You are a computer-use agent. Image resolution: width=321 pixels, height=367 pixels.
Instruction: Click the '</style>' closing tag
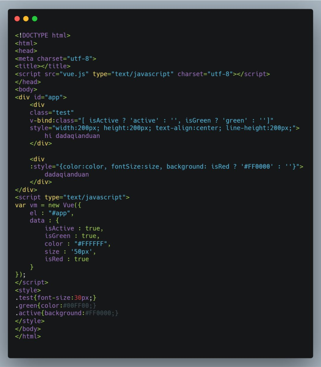30,321
